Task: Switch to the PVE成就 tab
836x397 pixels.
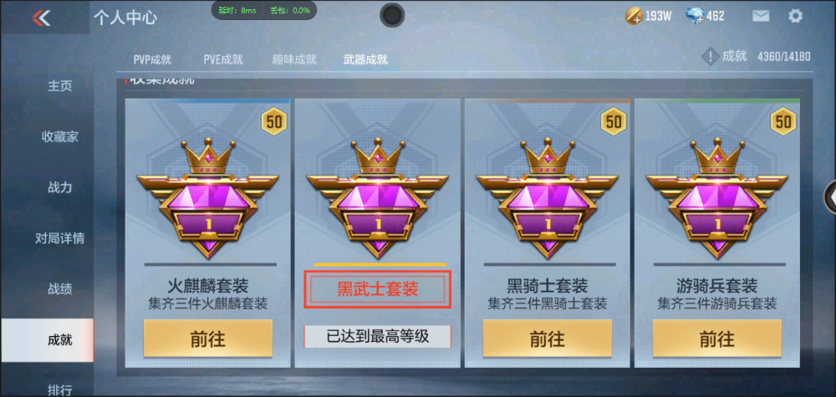Action: [x=223, y=59]
